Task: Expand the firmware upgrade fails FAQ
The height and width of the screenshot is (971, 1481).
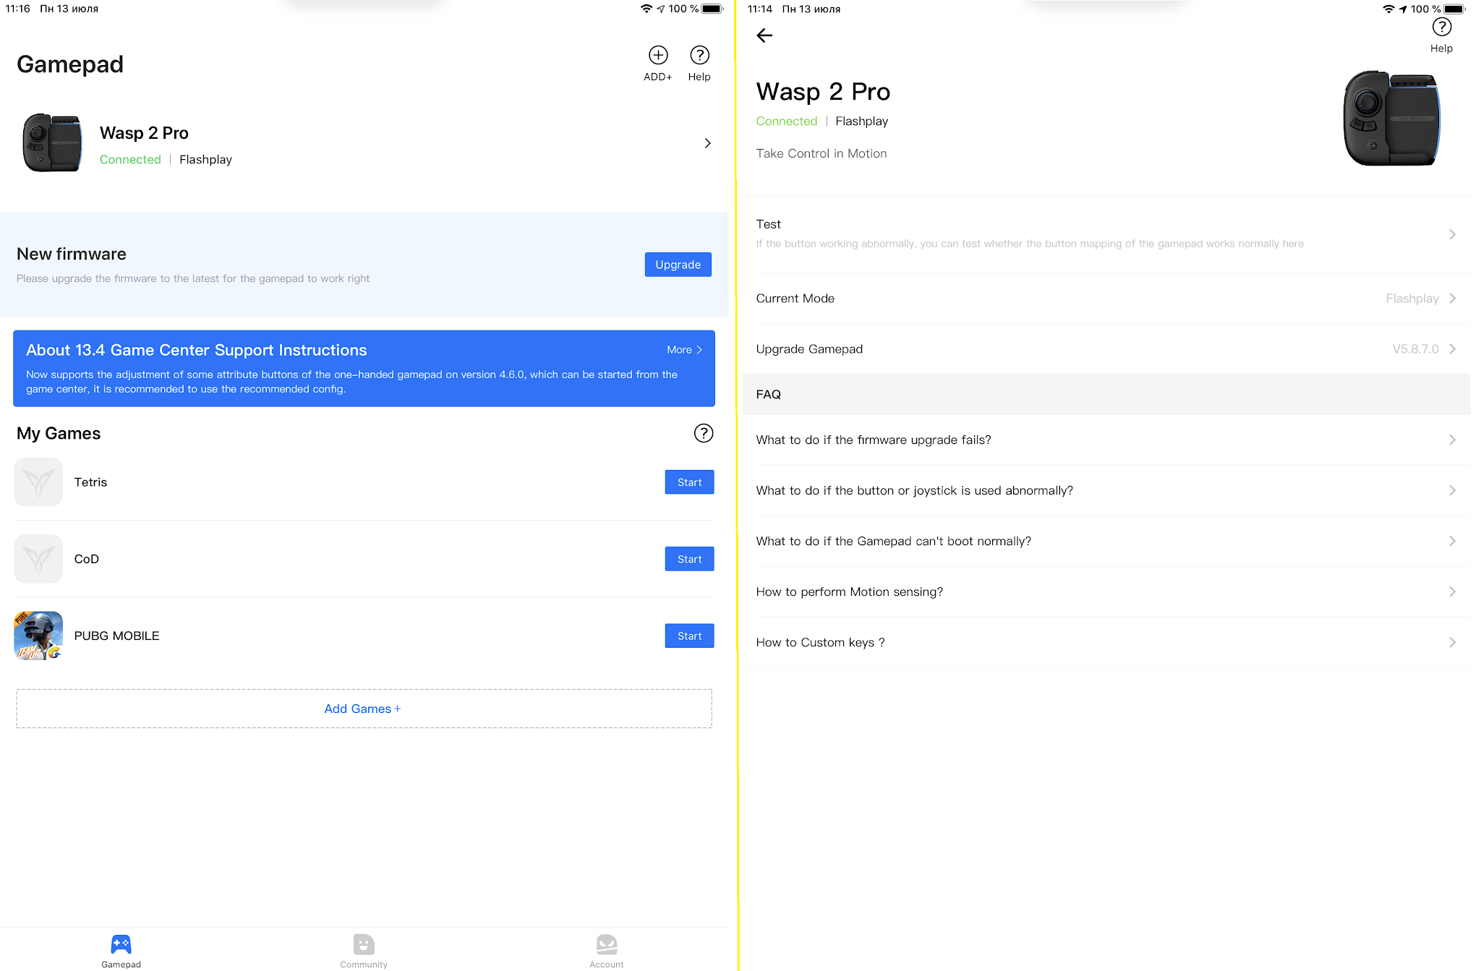Action: coord(1106,440)
